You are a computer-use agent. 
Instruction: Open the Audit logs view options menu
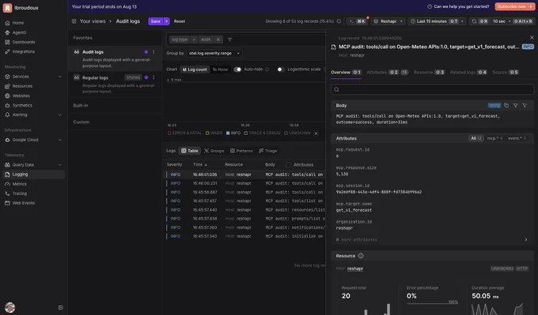[x=153, y=52]
